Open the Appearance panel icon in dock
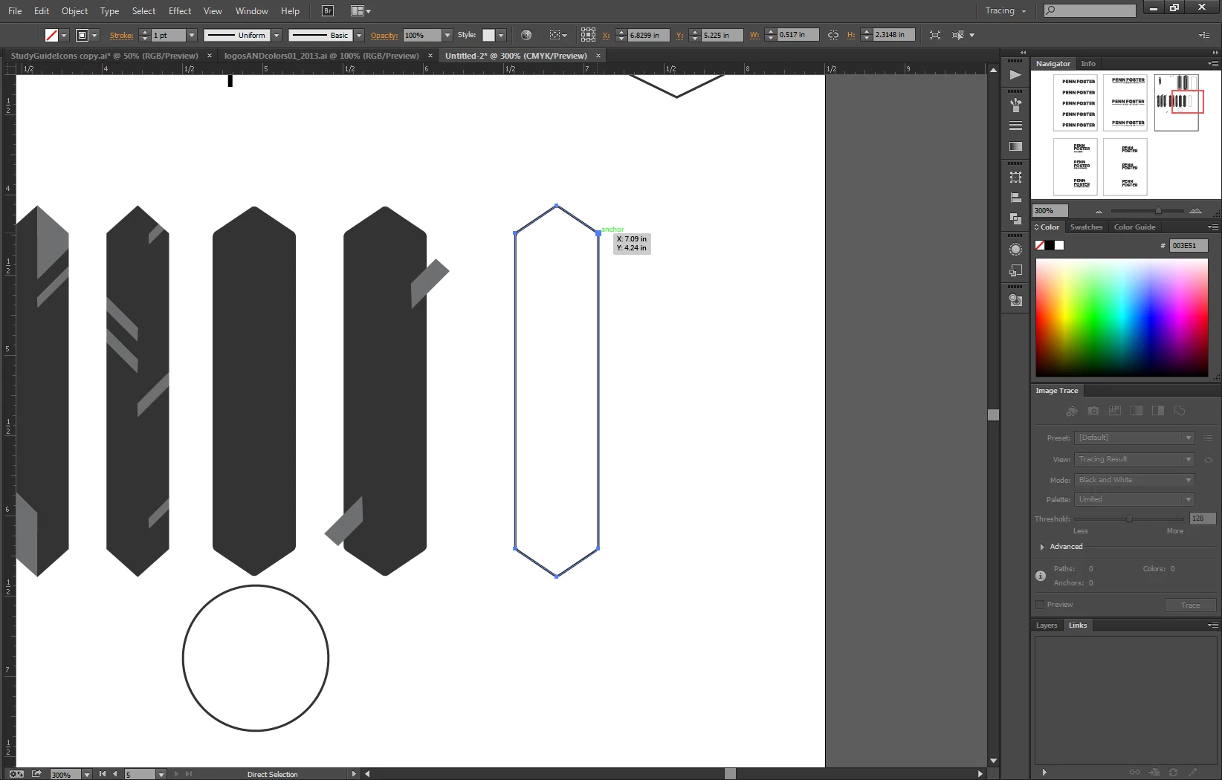The height and width of the screenshot is (780, 1222). click(1015, 250)
